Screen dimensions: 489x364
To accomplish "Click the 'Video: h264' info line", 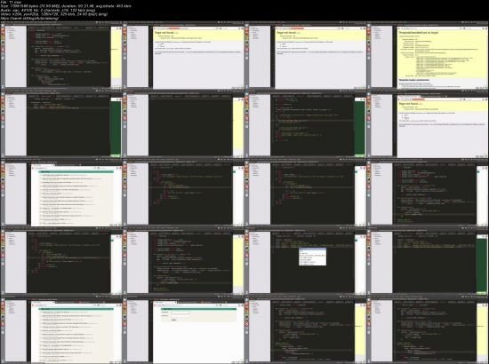I will (54, 14).
